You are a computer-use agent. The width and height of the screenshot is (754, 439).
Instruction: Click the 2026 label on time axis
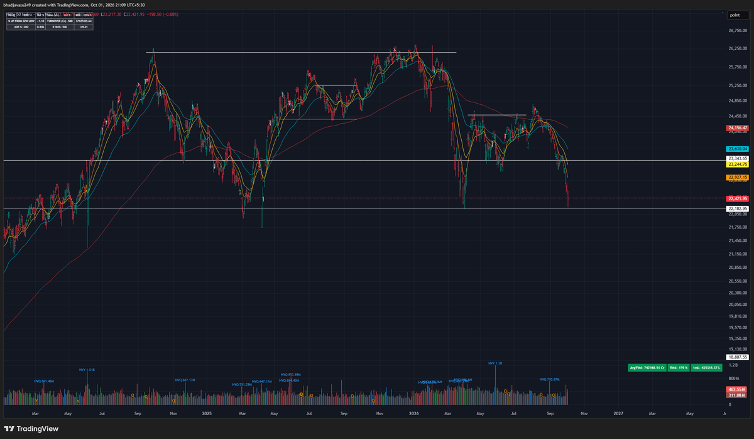click(413, 413)
